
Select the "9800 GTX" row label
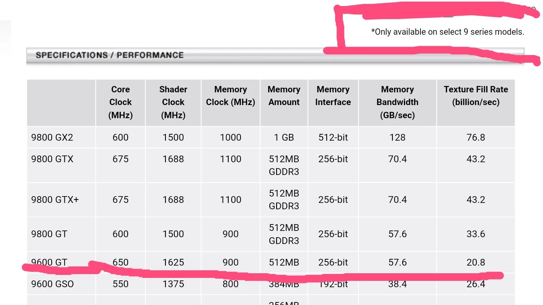52,159
